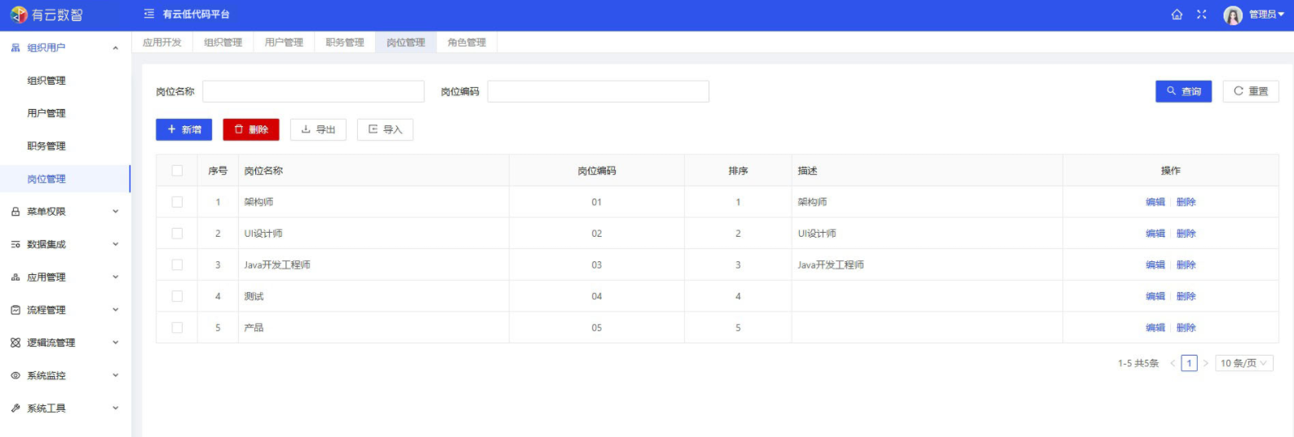
Task: Click the 逻辑流管理 sidebar icon
Action: (15, 343)
